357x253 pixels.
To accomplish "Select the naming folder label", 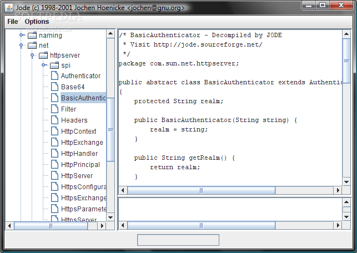I will (x=51, y=36).
